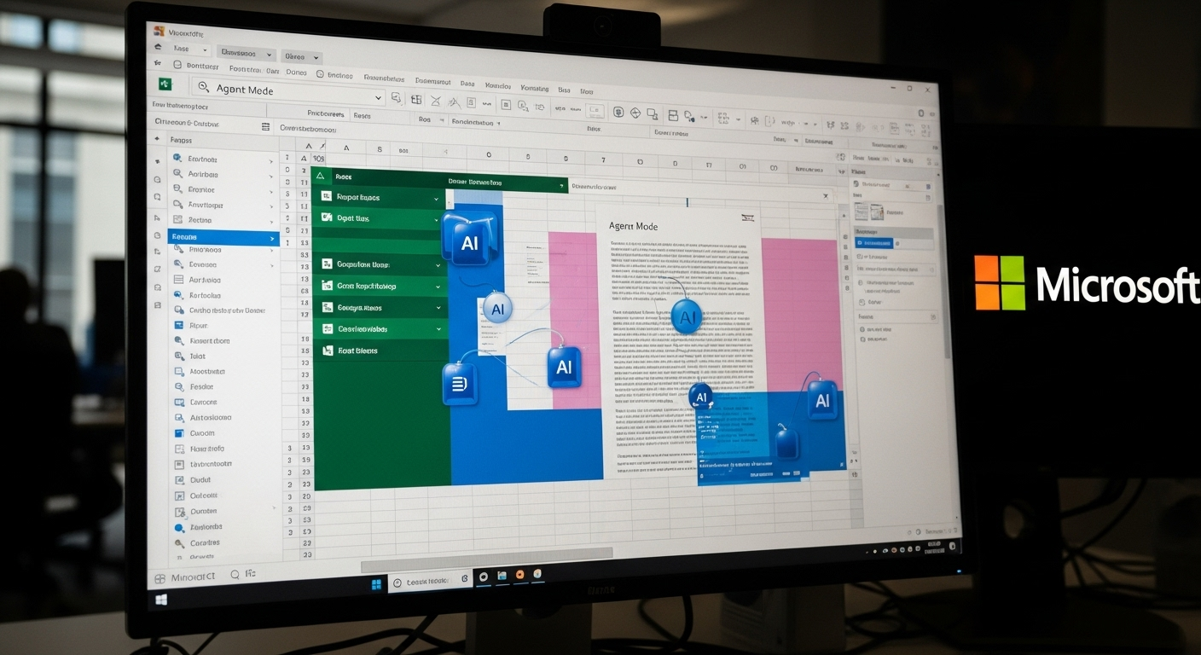Click the round AI bubble below the large AI icon
Viewport: 1201px width, 655px height.
coord(497,308)
